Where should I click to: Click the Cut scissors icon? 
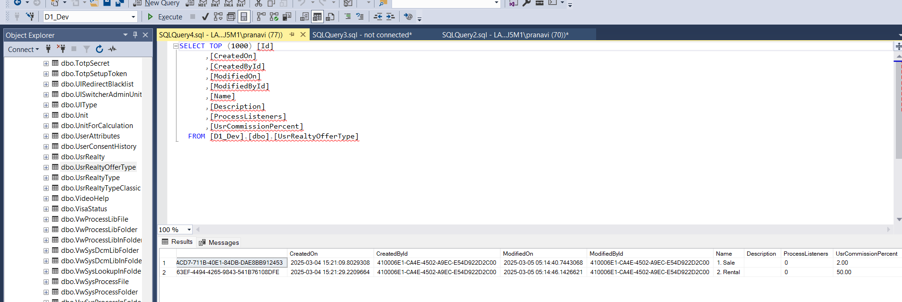point(259,3)
